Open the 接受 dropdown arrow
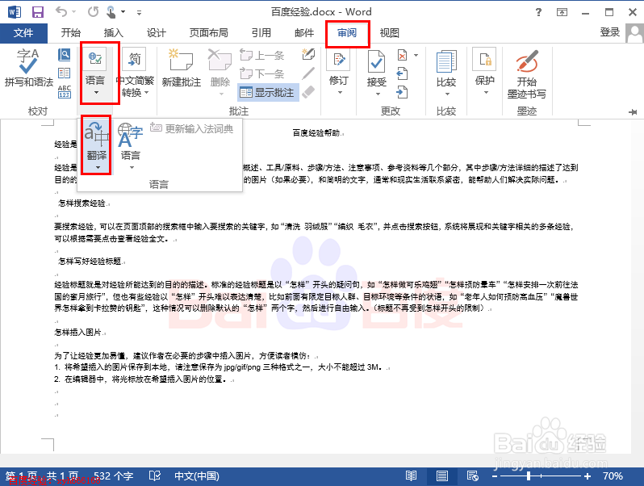The width and height of the screenshot is (644, 486). tap(378, 94)
